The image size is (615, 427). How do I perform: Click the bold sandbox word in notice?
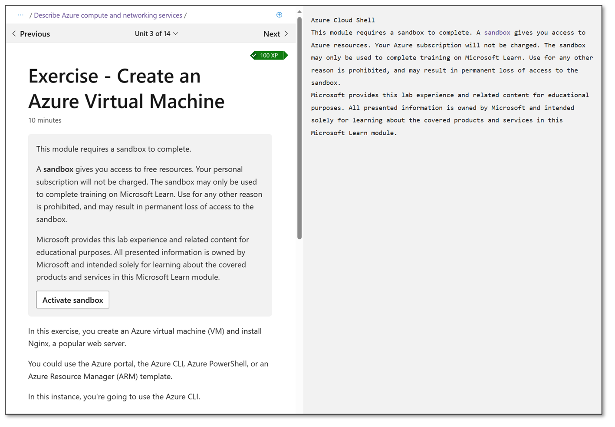coord(58,169)
